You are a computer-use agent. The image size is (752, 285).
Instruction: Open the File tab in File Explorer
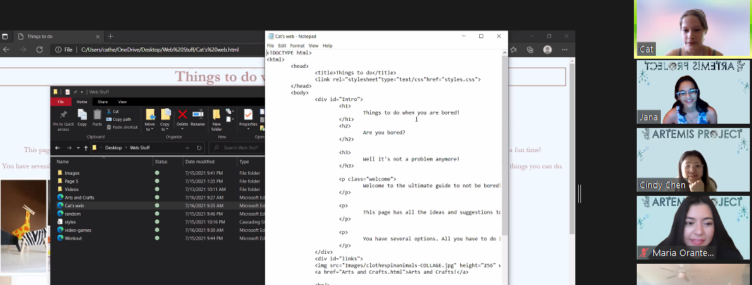61,102
